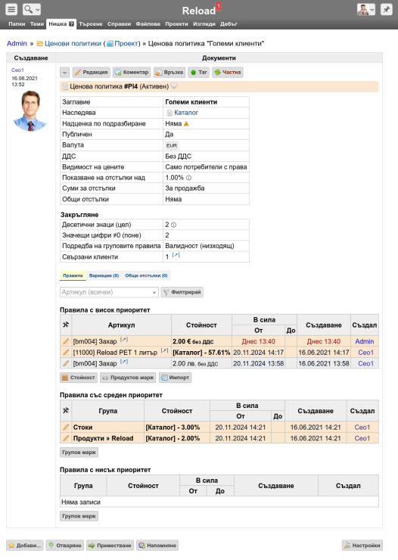Click the Добави... button
Screen dimensions: 398x560
click(25, 546)
